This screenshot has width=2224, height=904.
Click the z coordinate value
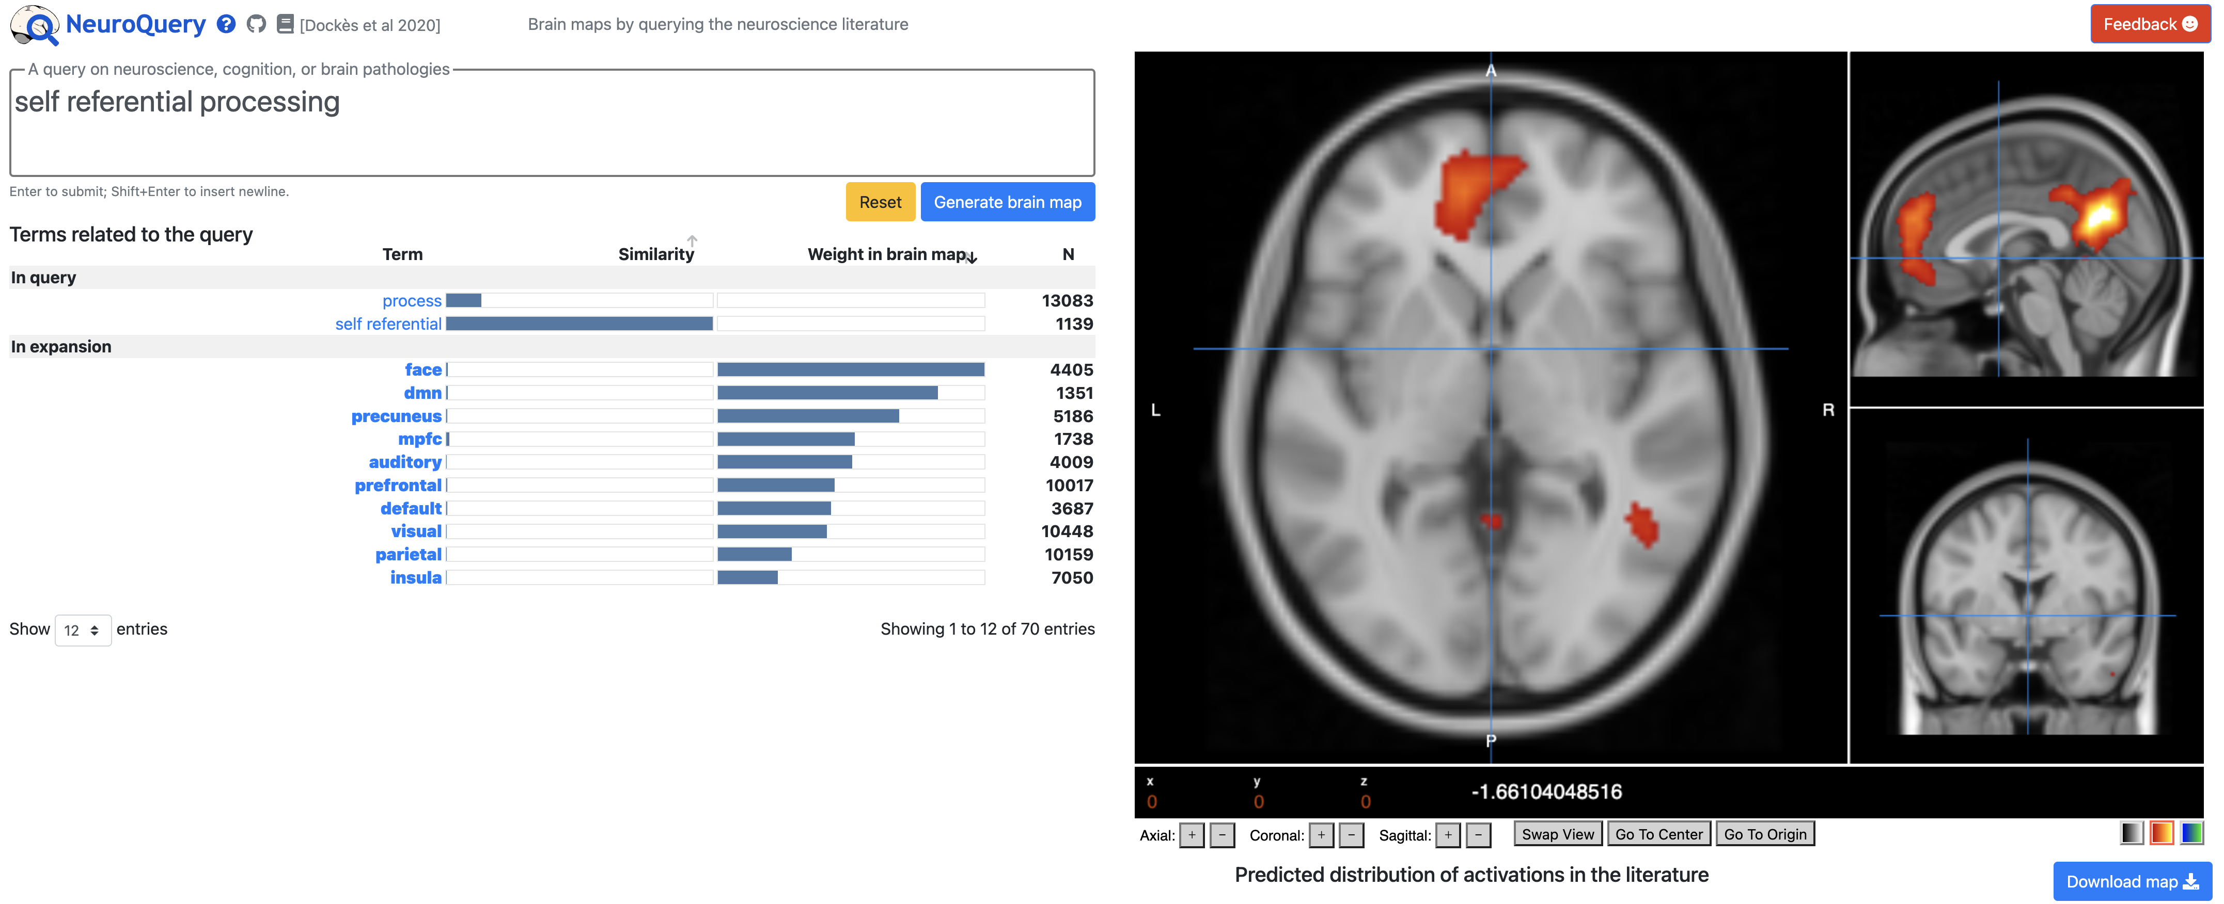click(x=1365, y=802)
